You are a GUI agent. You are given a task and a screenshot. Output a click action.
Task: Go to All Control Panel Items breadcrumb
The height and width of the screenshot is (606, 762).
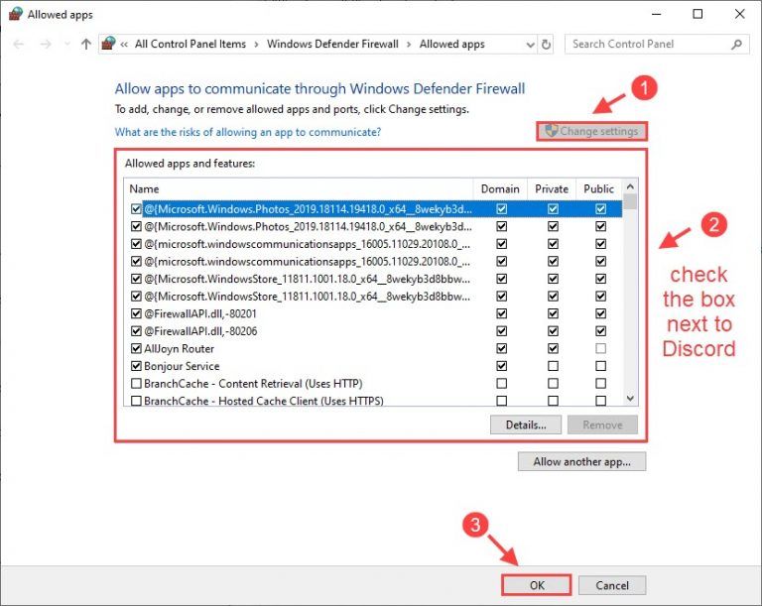tap(190, 45)
